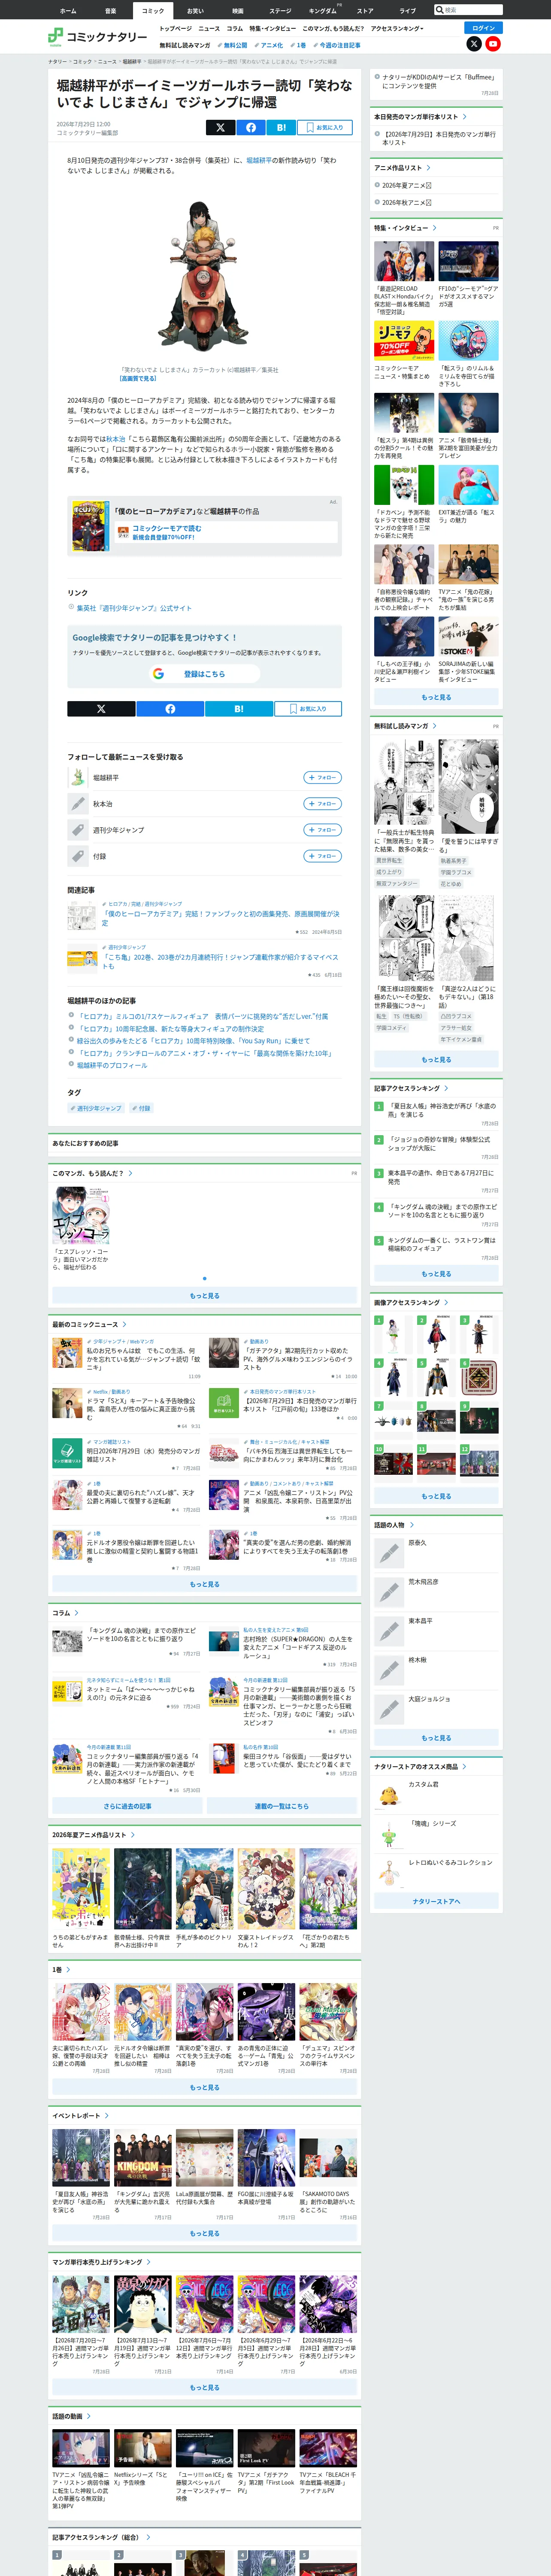
Task: Click the 登録はこちら Google registration button
Action: point(204,674)
